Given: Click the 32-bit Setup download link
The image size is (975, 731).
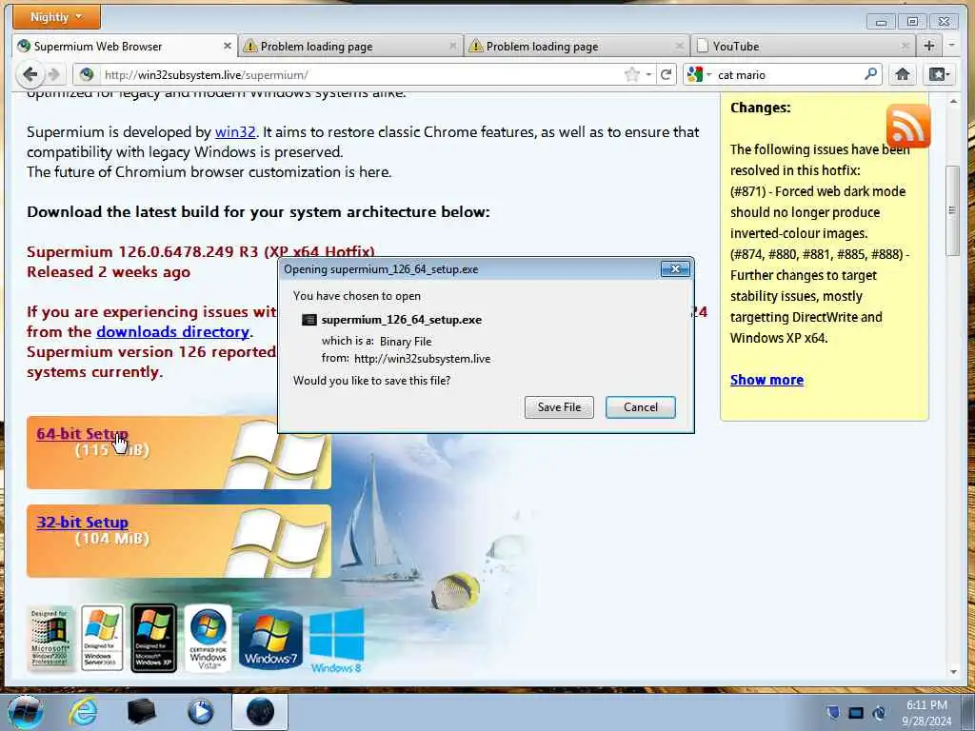Looking at the screenshot, I should 82,523.
